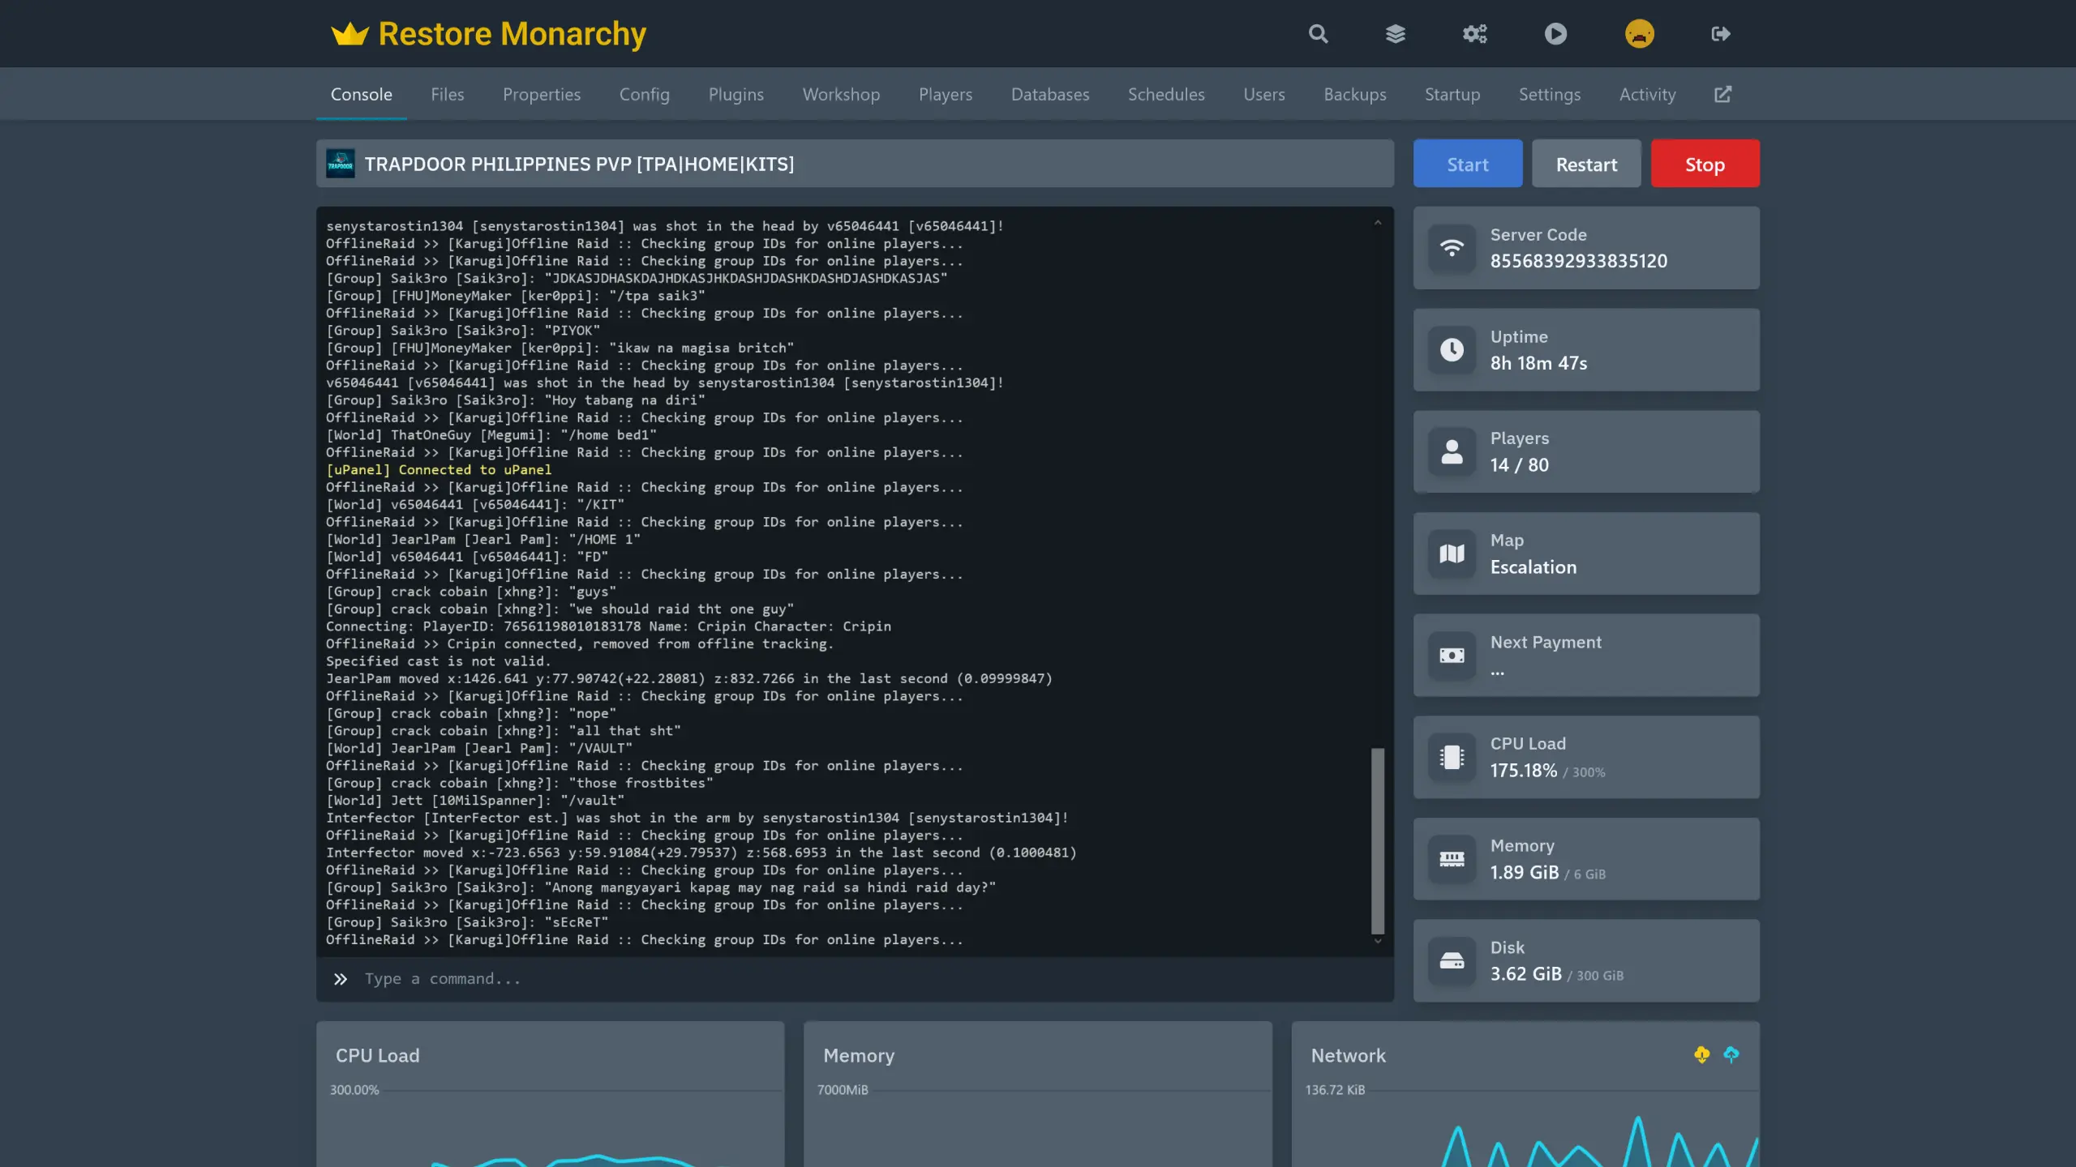Click the console scroll up arrow
Screen dimensions: 2076x1167
tap(1377, 223)
